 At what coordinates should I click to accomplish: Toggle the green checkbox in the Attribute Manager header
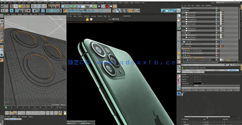coord(183,68)
